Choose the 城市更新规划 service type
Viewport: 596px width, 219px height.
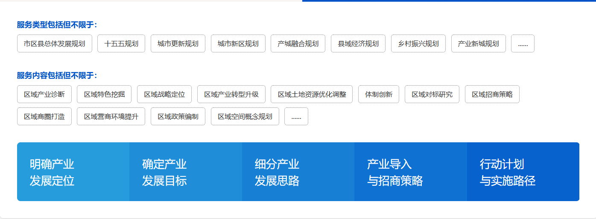[178, 43]
